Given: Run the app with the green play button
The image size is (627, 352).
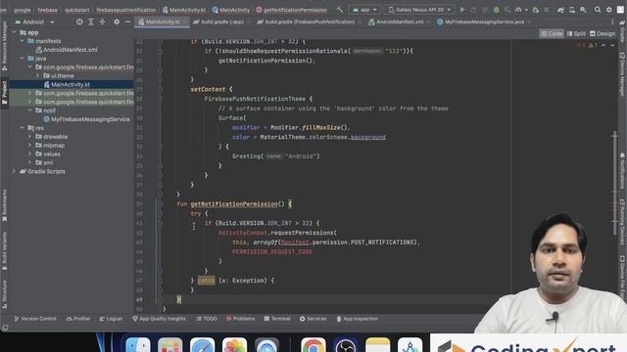Looking at the screenshot, I should tap(462, 10).
